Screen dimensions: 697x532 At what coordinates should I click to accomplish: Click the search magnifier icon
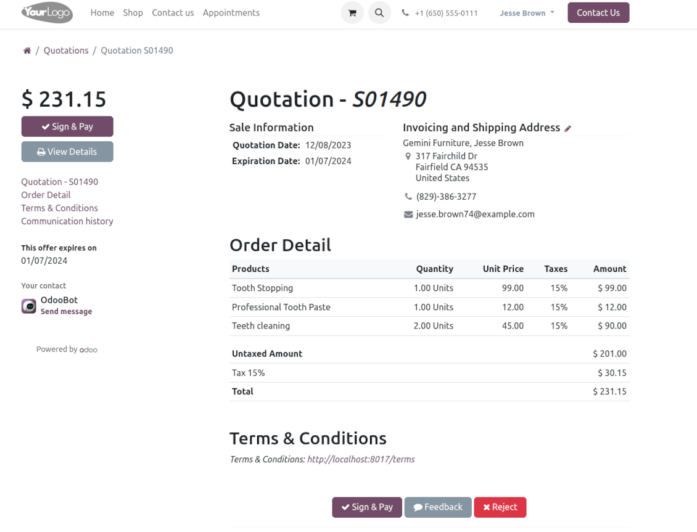point(379,13)
